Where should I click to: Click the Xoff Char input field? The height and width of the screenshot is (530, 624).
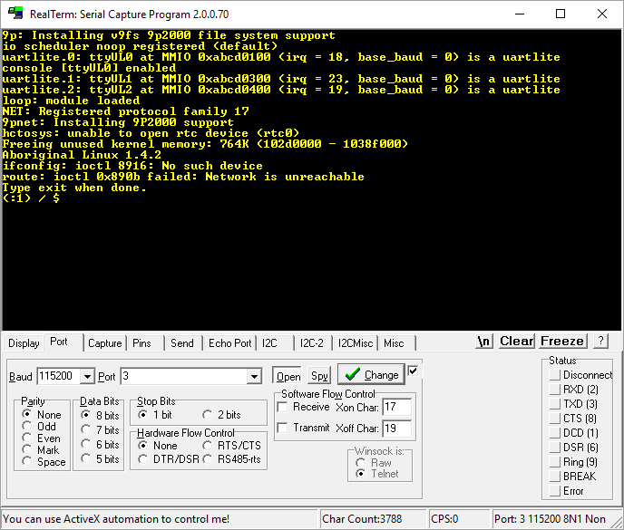click(396, 429)
